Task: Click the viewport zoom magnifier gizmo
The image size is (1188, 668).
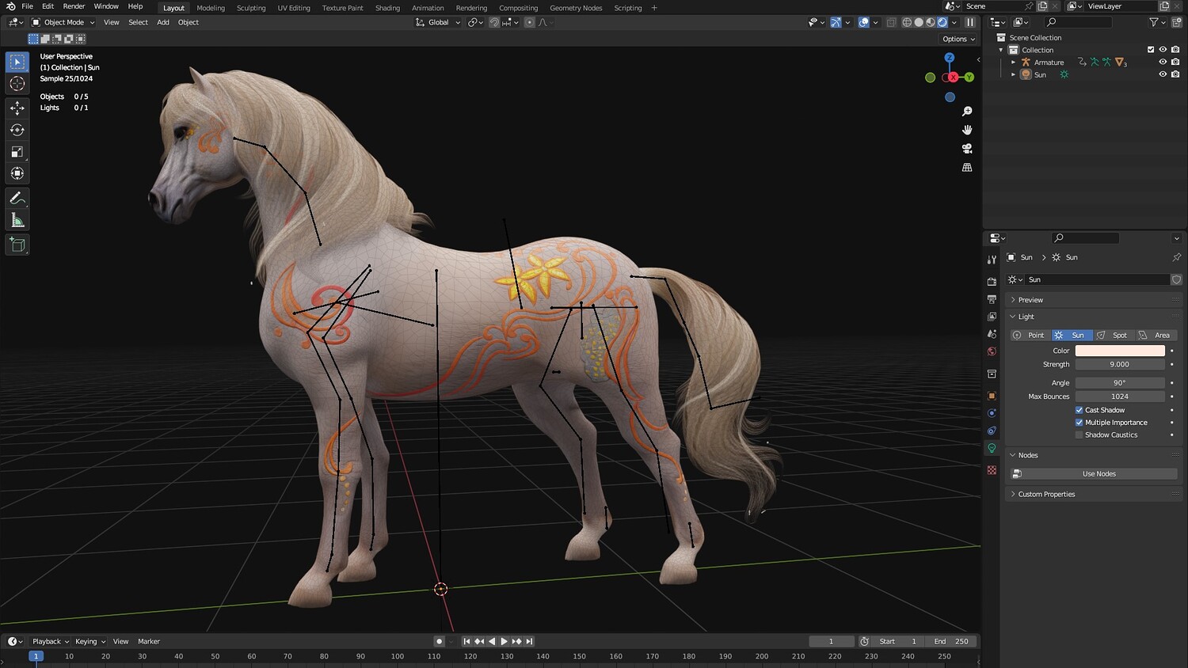Action: (x=967, y=112)
